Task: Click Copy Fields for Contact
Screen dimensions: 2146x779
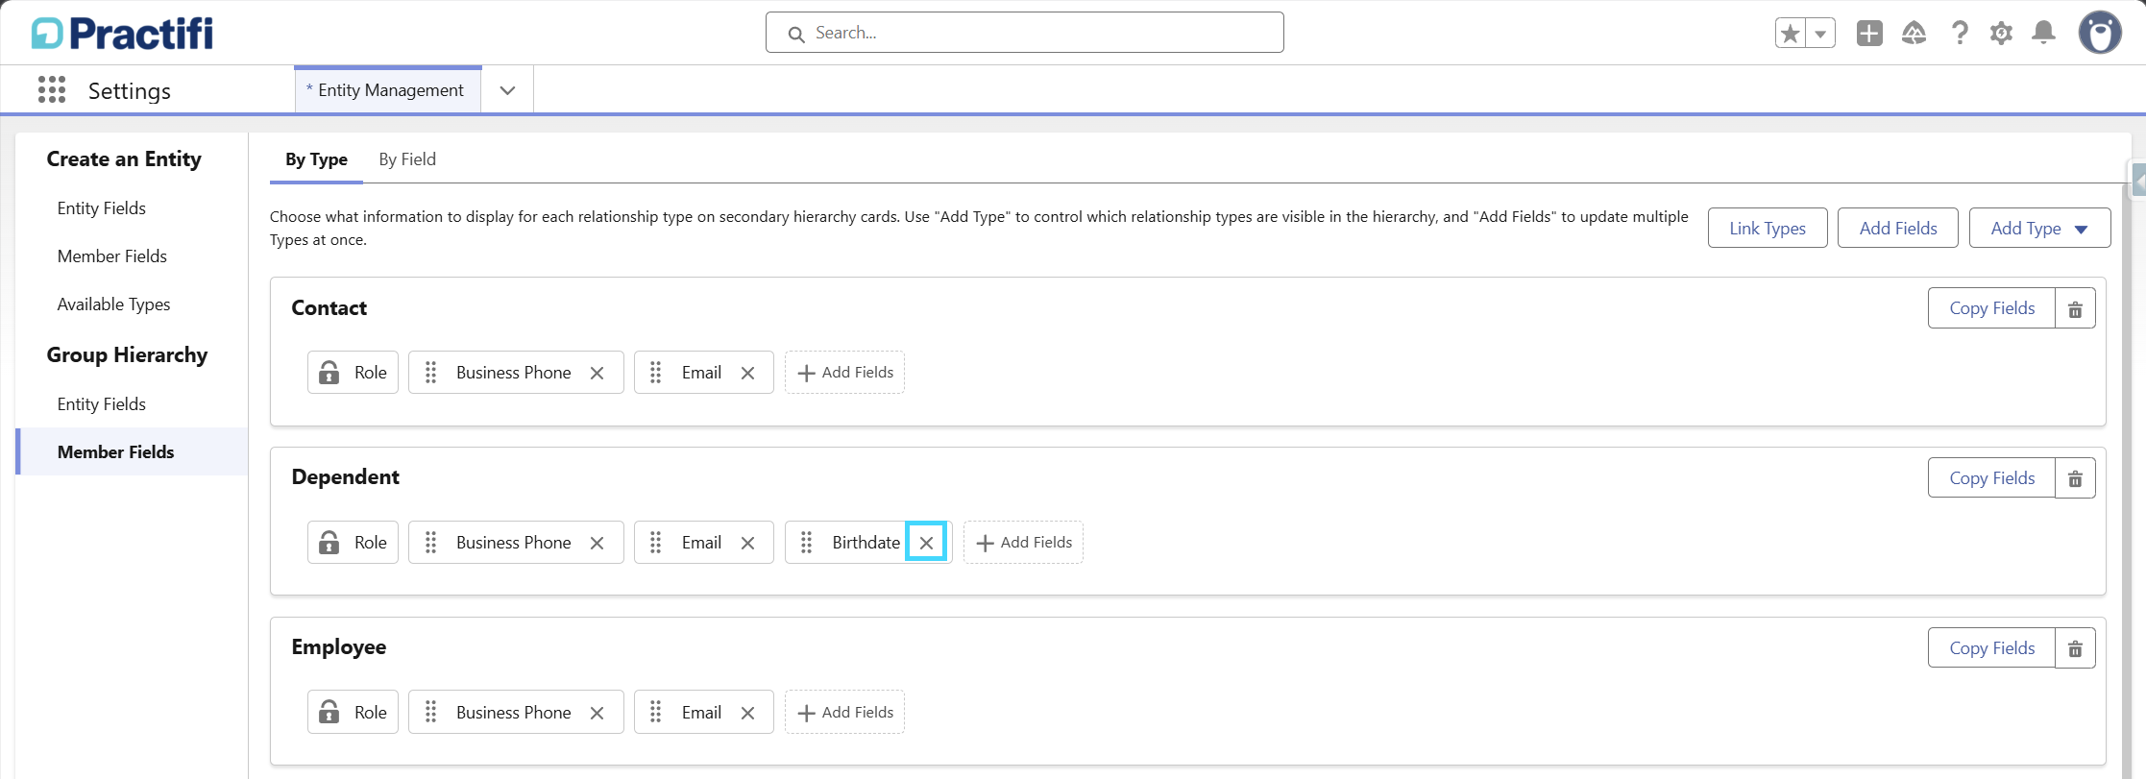Action: coord(1991,308)
